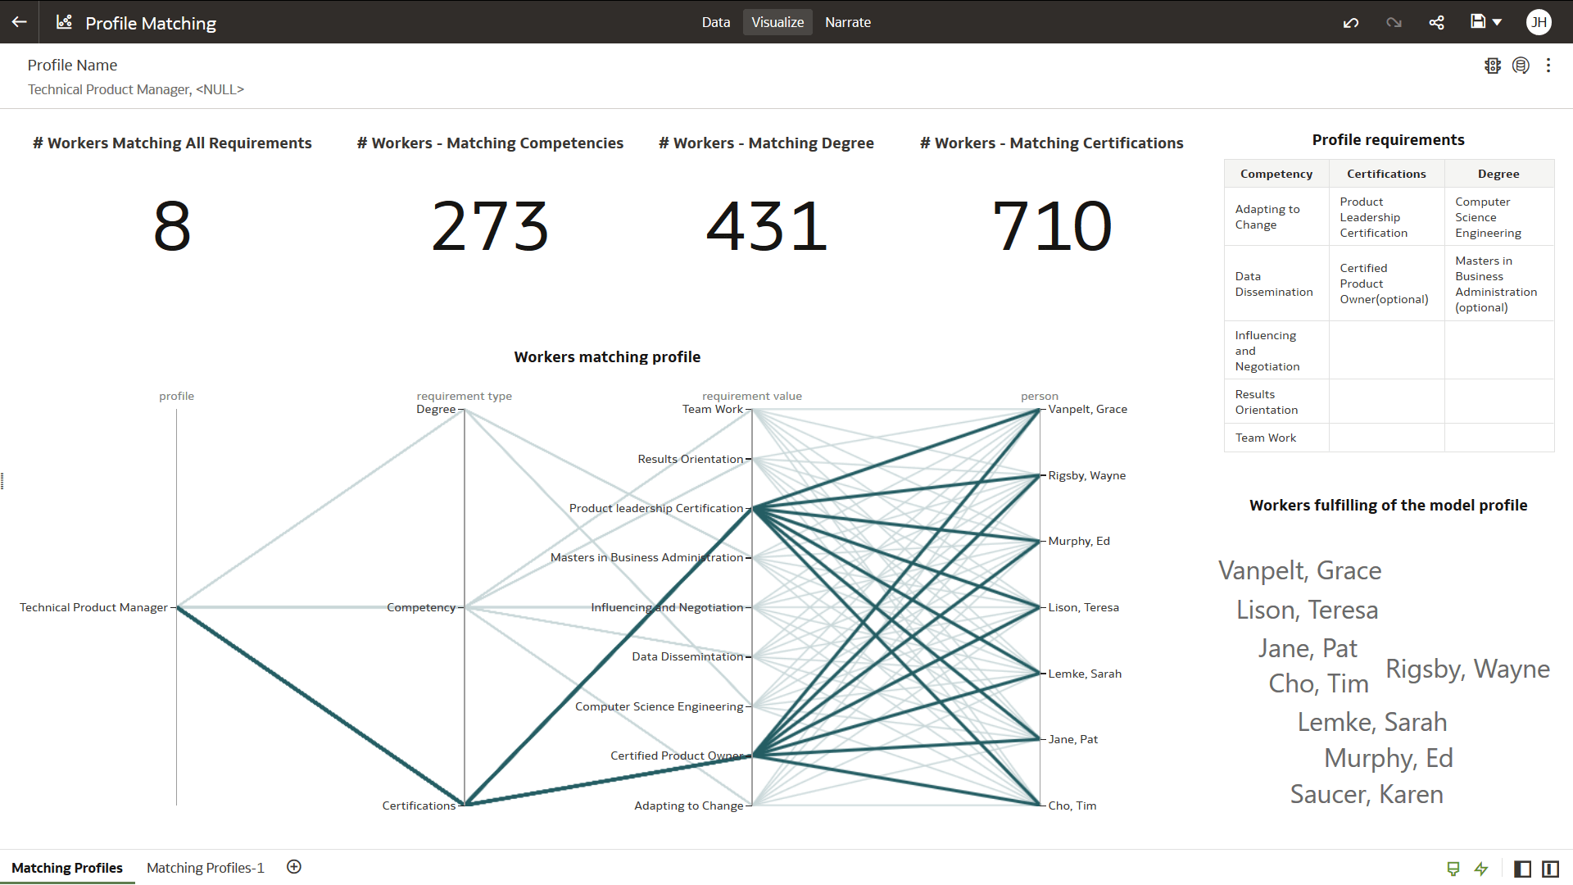1573x885 pixels.
Task: Expand the save options dropdown arrow
Action: 1498,22
